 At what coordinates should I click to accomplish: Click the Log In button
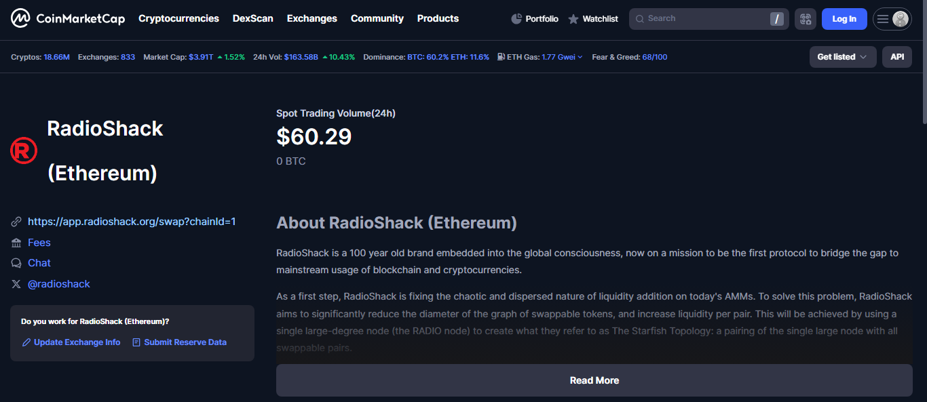(x=844, y=19)
